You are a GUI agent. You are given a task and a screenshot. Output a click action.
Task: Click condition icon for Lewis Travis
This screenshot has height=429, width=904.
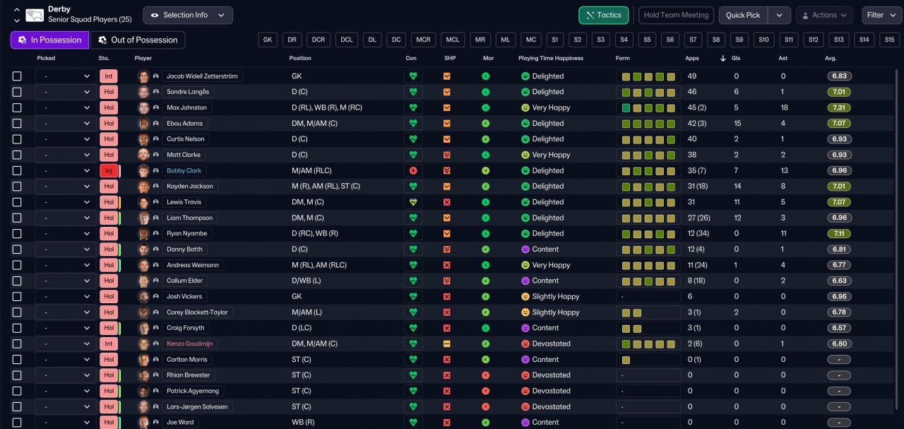coord(413,202)
